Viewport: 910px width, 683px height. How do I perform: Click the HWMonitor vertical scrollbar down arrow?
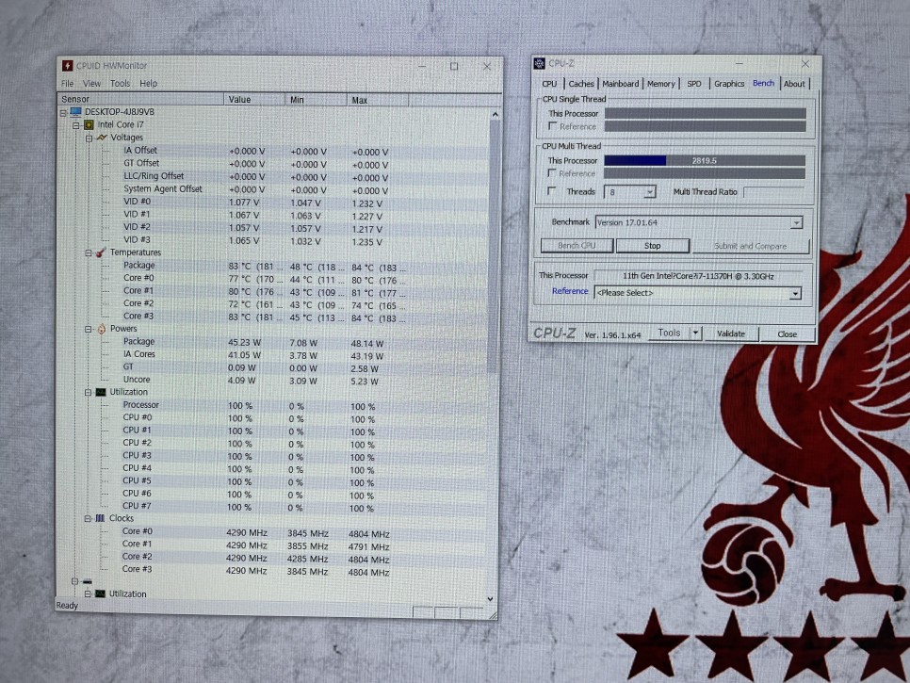(x=491, y=599)
